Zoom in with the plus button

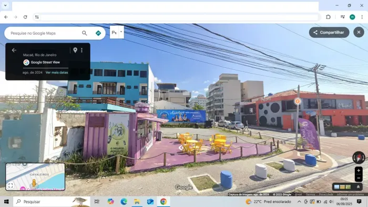tap(359, 170)
